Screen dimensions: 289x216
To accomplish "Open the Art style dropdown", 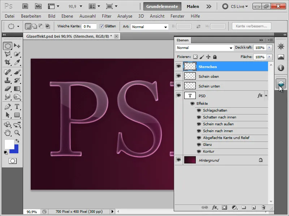I will [150, 27].
